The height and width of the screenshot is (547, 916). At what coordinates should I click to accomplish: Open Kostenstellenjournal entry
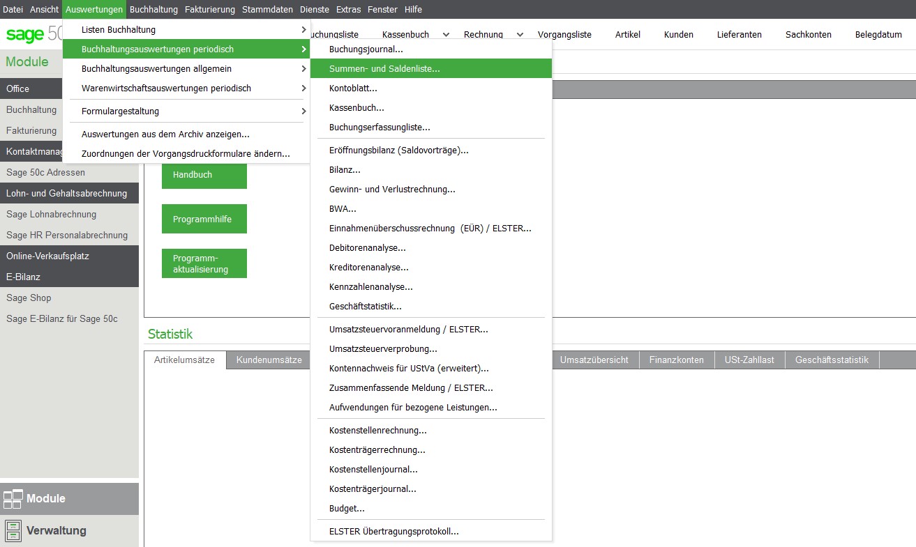tap(431, 469)
